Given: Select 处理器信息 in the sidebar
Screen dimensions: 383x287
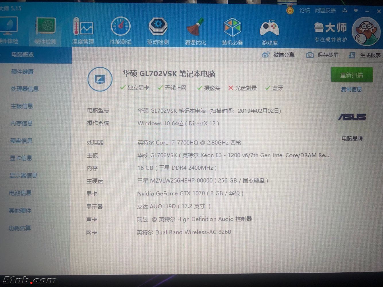Looking at the screenshot, I should [25, 89].
